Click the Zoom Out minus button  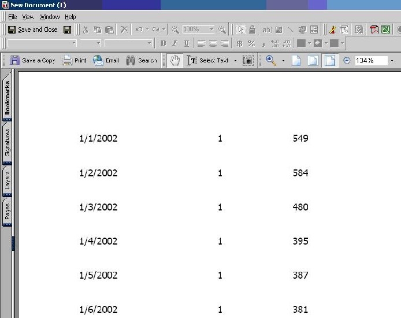(347, 61)
